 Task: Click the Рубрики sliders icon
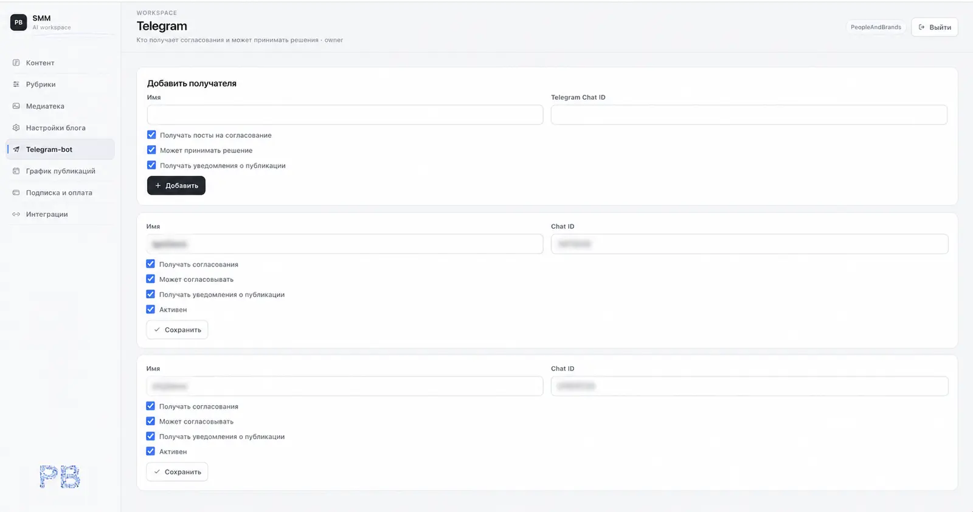tap(16, 84)
